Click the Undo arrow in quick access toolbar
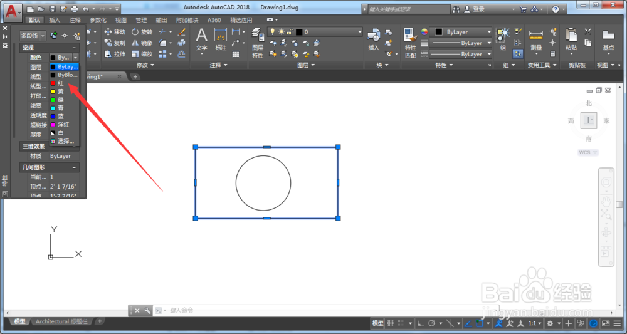 [85, 9]
